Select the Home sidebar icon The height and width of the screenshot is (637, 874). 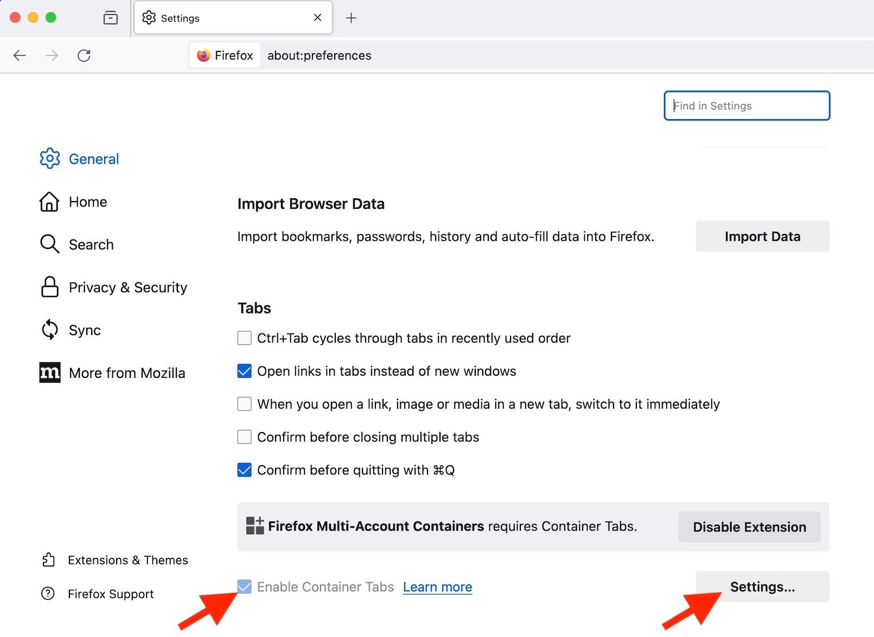pyautogui.click(x=49, y=202)
